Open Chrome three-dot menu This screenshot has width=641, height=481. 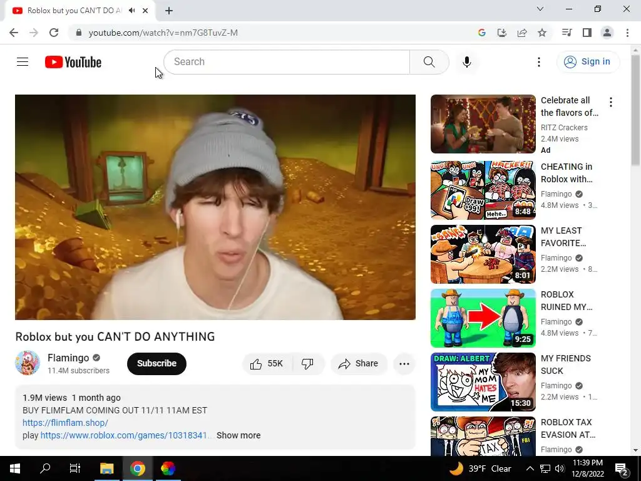[x=627, y=33]
